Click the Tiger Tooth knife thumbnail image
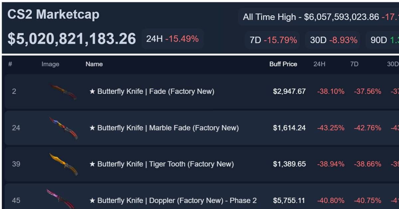The width and height of the screenshot is (399, 209). [64, 164]
